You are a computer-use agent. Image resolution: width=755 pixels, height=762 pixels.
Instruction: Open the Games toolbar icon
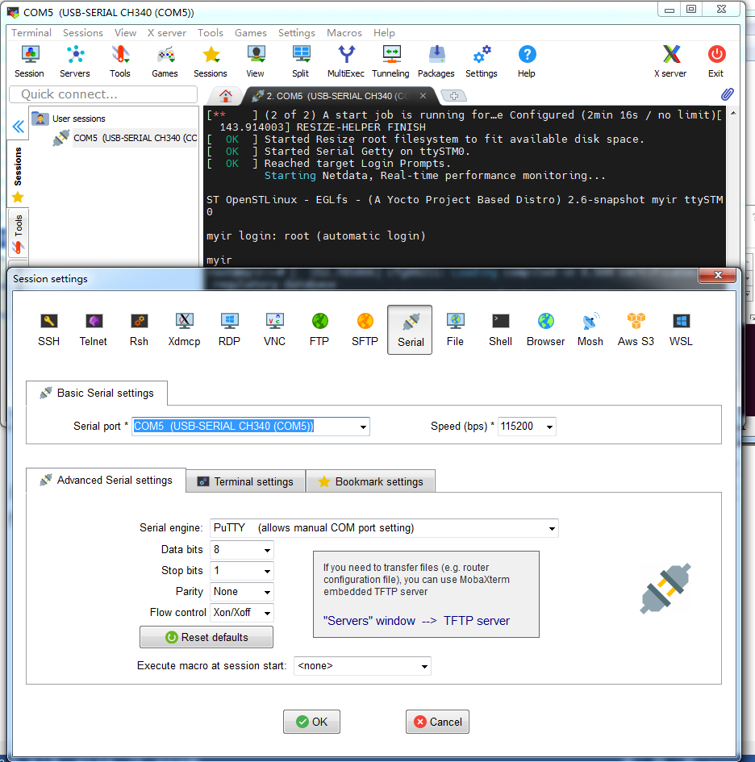165,61
